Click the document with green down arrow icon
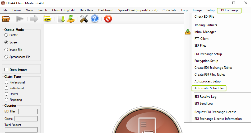Image resolution: width=251 pixels, height=133 pixels. [61, 19]
